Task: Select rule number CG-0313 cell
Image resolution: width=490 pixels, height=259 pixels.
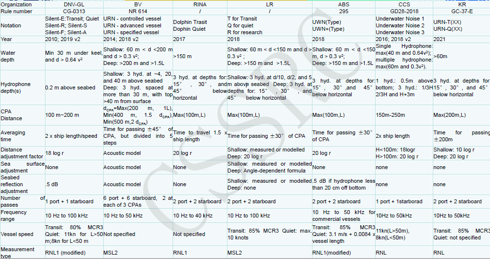Action: pyautogui.click(x=74, y=12)
